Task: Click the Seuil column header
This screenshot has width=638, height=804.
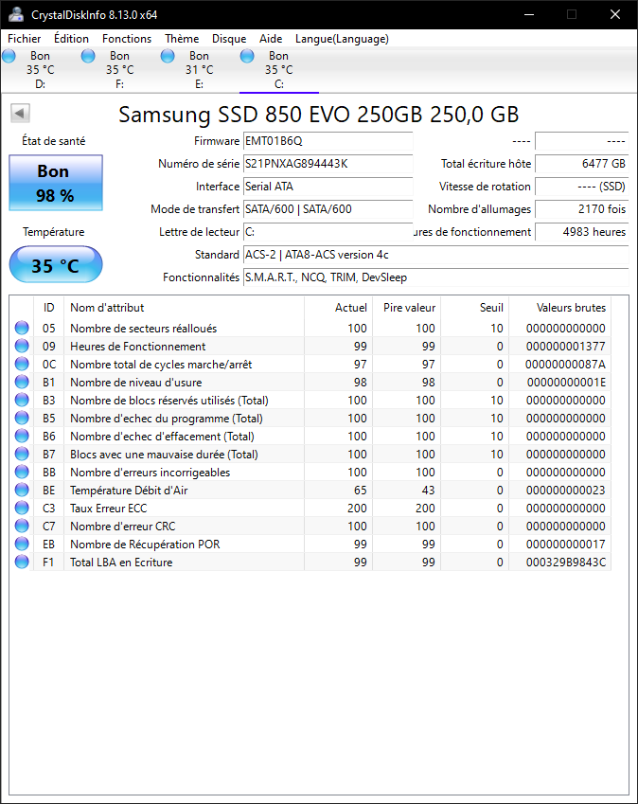Action: coord(474,307)
